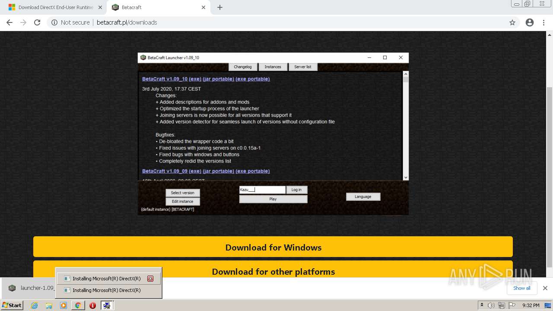
Task: Open Opera from the taskbar
Action: (92, 305)
